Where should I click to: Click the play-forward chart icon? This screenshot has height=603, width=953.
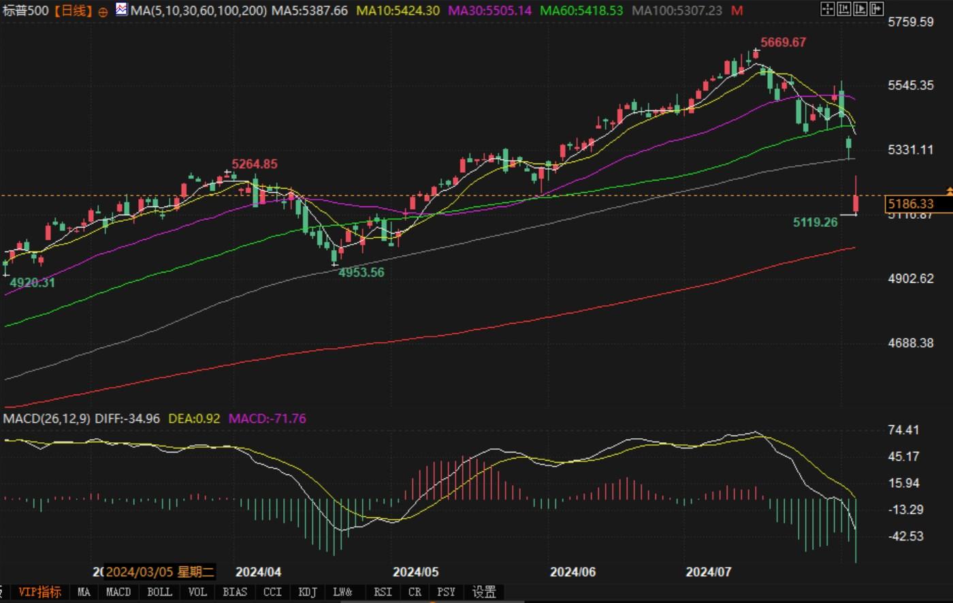coord(860,9)
